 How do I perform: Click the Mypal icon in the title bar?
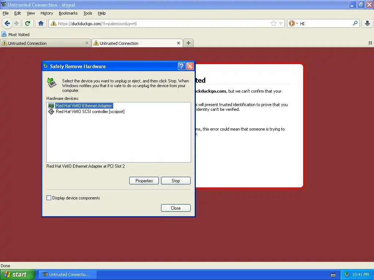click(x=4, y=4)
